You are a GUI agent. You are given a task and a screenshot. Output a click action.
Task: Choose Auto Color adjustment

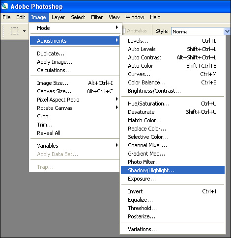[173, 66]
